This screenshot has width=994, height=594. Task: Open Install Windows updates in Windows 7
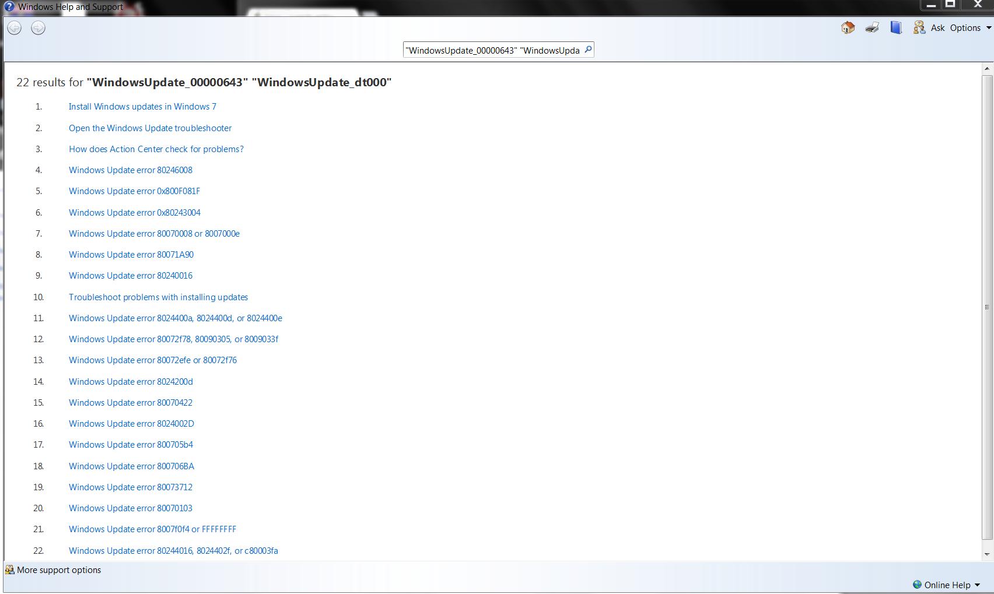pos(142,107)
